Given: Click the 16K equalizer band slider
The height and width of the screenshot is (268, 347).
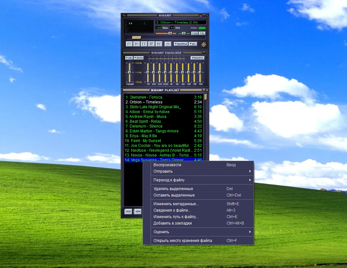Looking at the screenshot, I should 200,72.
